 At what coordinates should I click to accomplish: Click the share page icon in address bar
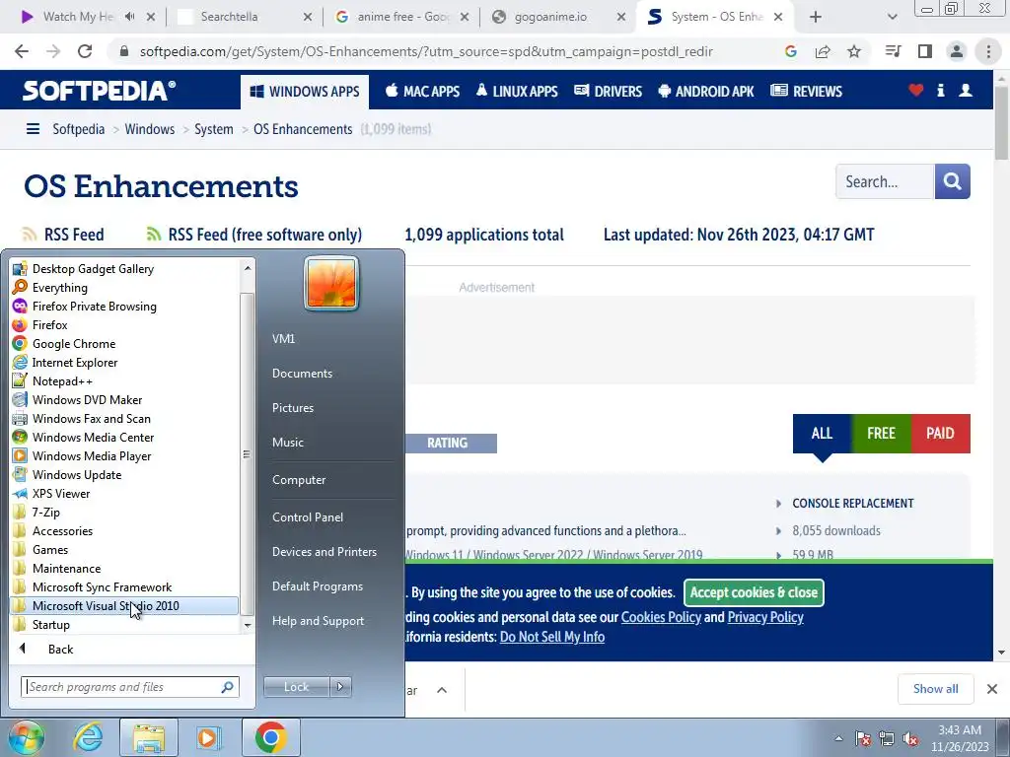tap(823, 51)
